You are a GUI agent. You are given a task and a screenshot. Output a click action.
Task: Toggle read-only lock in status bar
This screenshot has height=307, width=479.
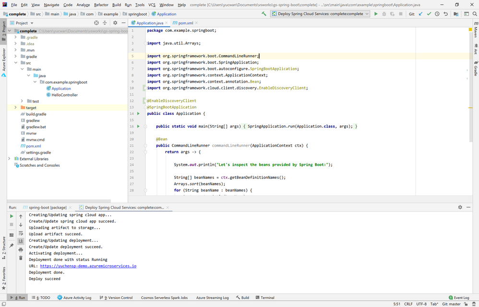pyautogui.click(x=466, y=304)
